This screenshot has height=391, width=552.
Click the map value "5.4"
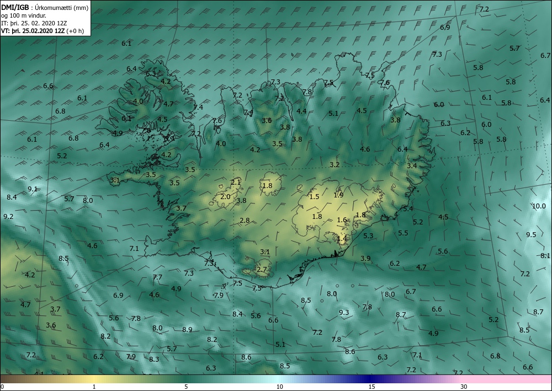[408, 209]
